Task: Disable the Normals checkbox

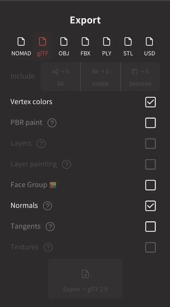Action: click(150, 206)
